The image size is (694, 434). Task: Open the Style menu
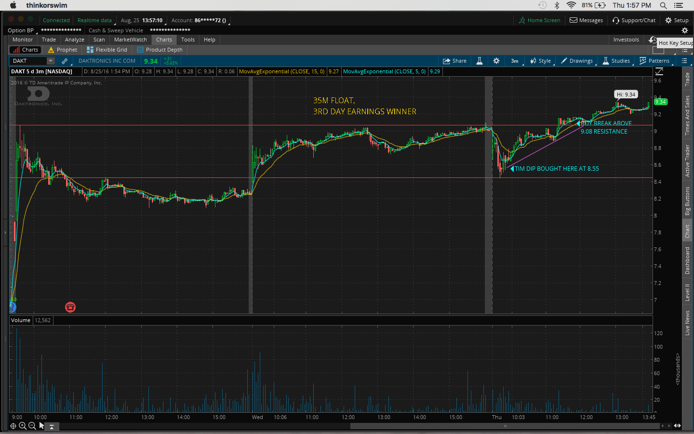tap(540, 61)
